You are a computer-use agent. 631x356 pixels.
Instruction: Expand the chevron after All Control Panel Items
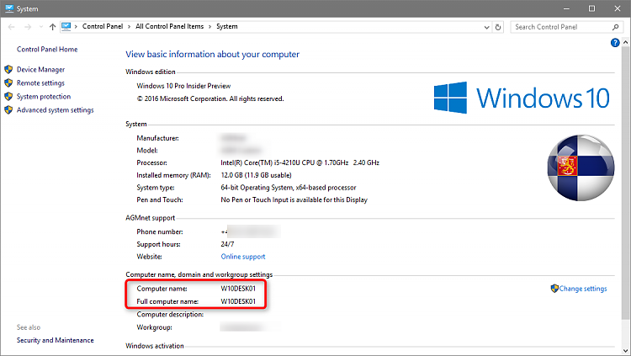209,27
